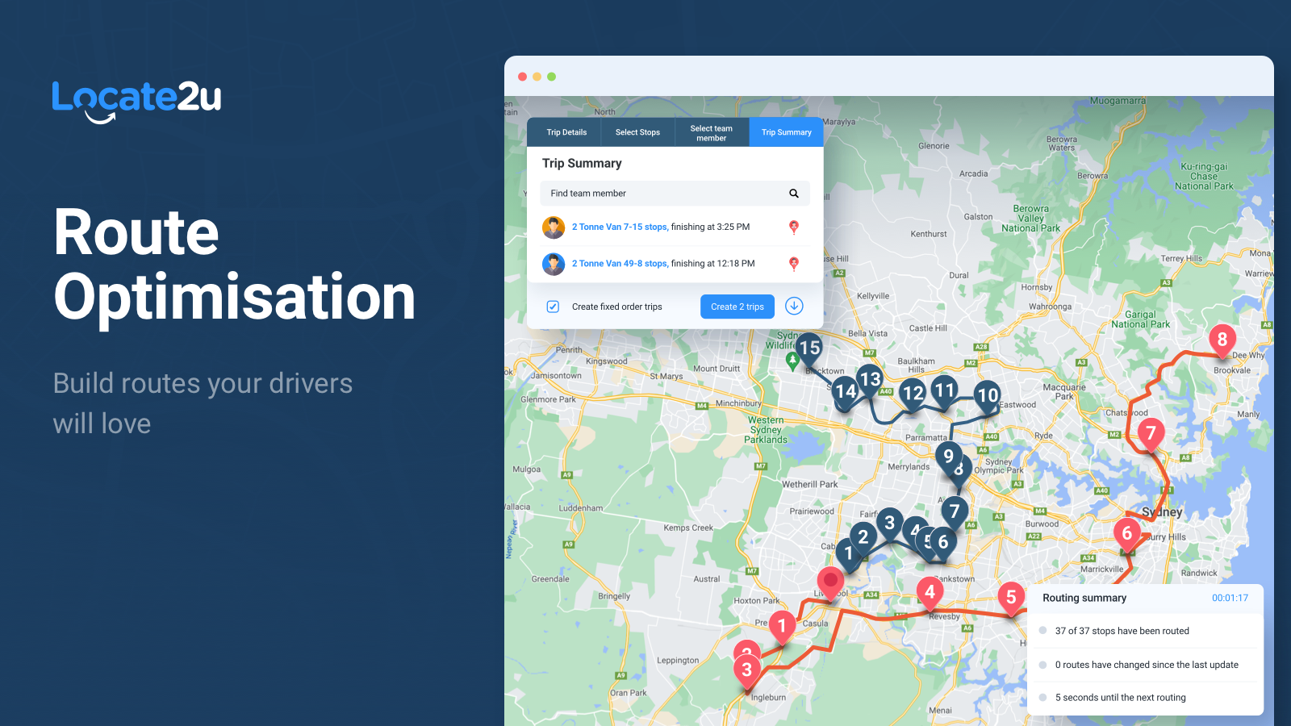
Task: Collapse the Routing summary panel header
Action: click(x=1084, y=598)
